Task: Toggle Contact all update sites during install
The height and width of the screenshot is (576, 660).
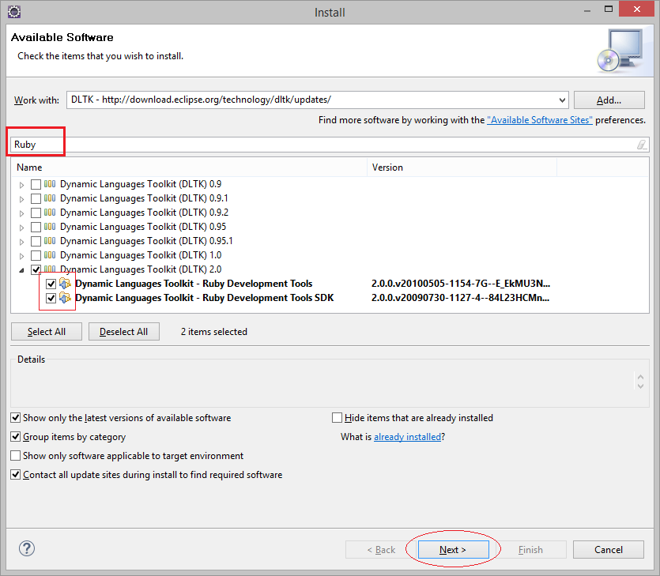Action: tap(16, 475)
